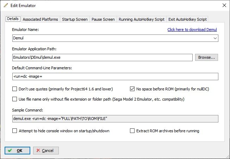The width and height of the screenshot is (230, 159).
Task: Go to Pause Screen tab
Action: click(x=103, y=19)
